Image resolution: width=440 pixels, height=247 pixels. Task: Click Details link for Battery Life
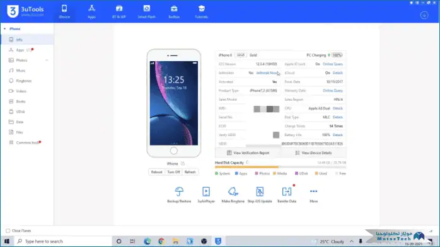tap(338, 135)
